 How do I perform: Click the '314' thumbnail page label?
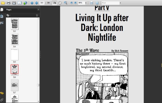[x=15, y=47]
